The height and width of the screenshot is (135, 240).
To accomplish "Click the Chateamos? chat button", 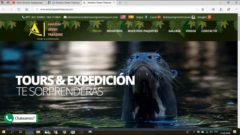I will [x=25, y=118].
